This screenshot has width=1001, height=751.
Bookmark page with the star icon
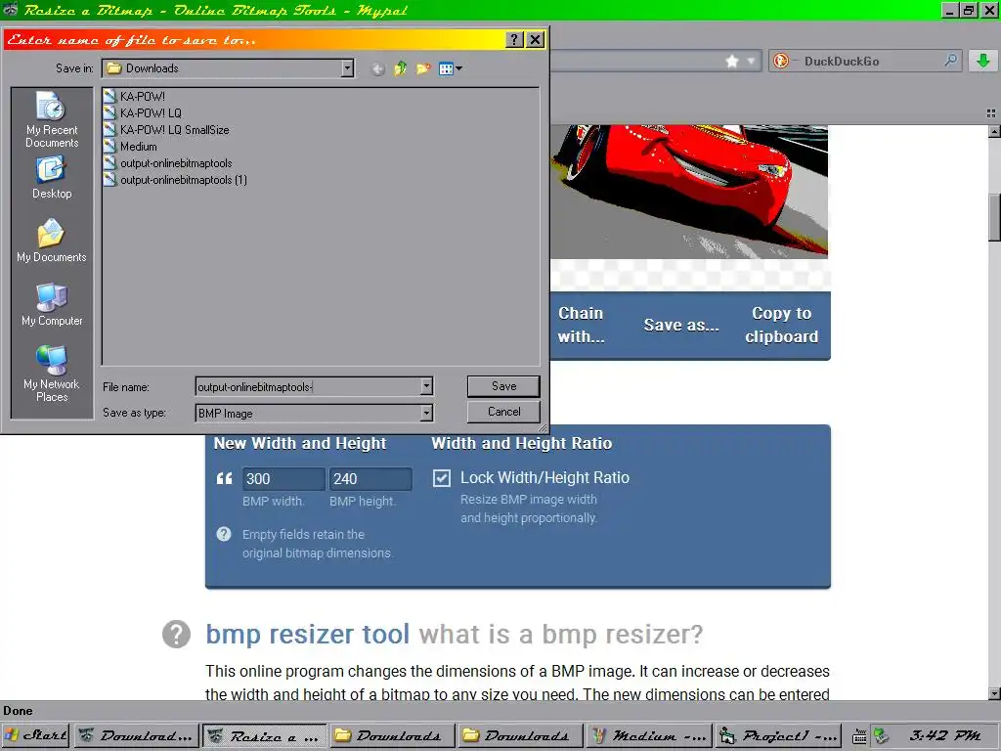732,62
